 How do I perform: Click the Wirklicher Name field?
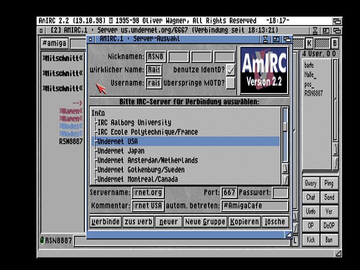pyautogui.click(x=154, y=70)
